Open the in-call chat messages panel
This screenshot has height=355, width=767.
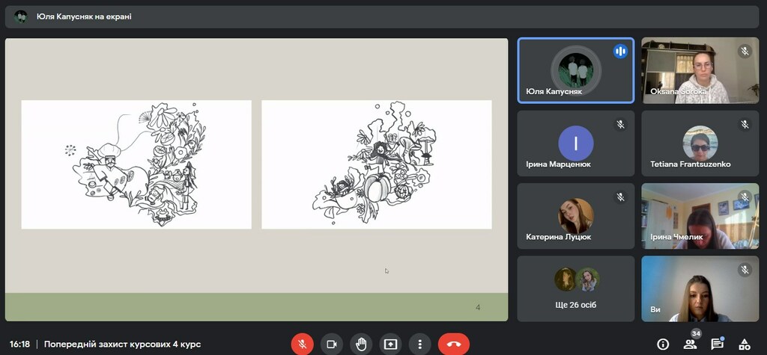717,344
